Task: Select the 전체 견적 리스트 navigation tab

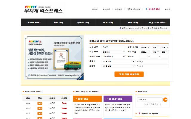Action: coord(158,22)
